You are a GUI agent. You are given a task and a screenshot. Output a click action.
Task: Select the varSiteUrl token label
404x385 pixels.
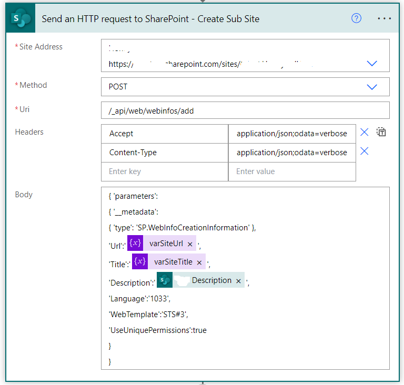click(x=166, y=244)
